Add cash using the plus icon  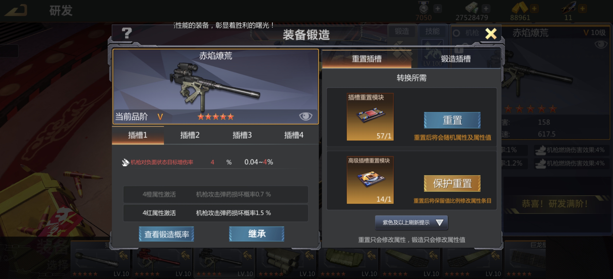[486, 9]
